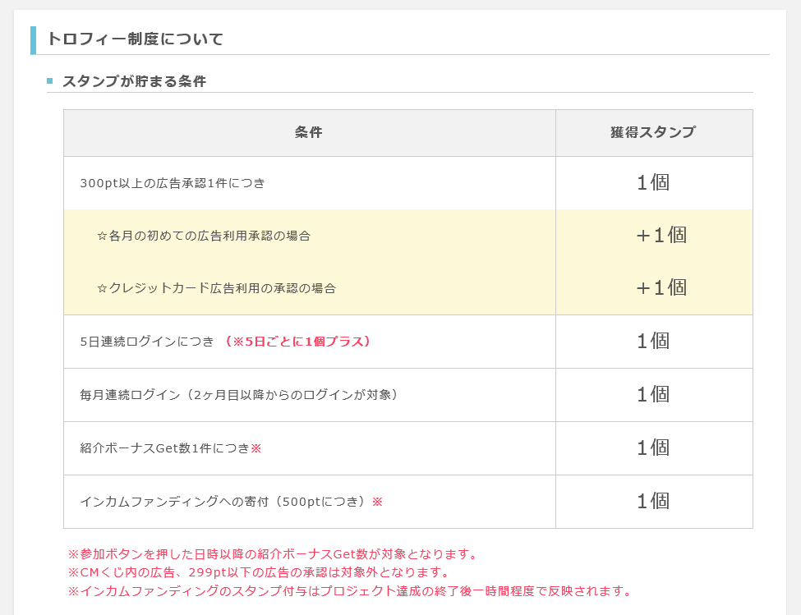801x615 pixels.
Task: Click the star icon before 各月の初めての広告利用承認
Action: [x=102, y=236]
